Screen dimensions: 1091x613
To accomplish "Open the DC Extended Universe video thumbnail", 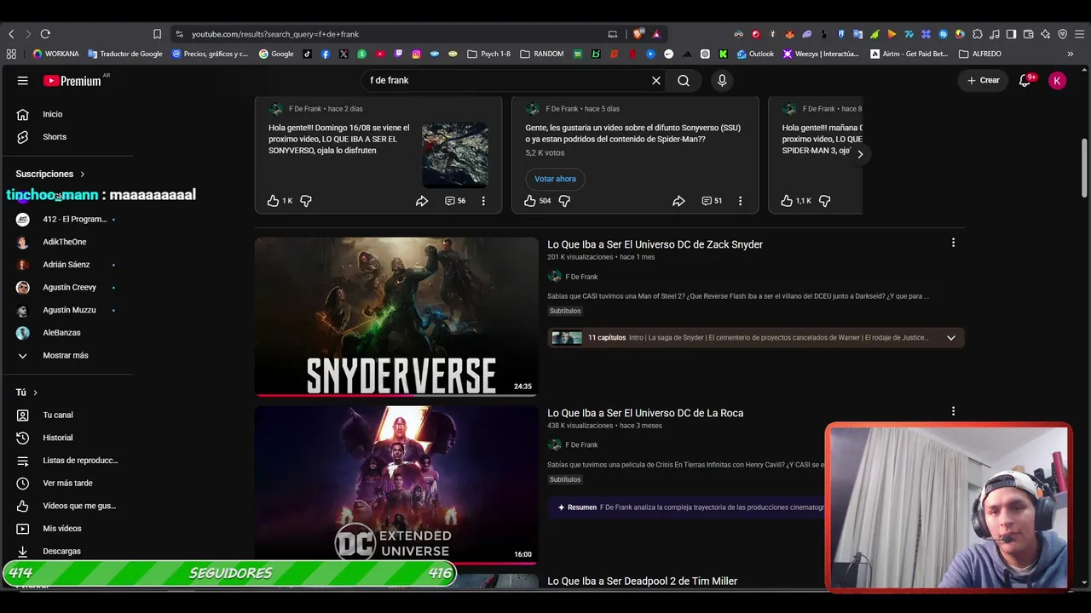I will 396,485.
